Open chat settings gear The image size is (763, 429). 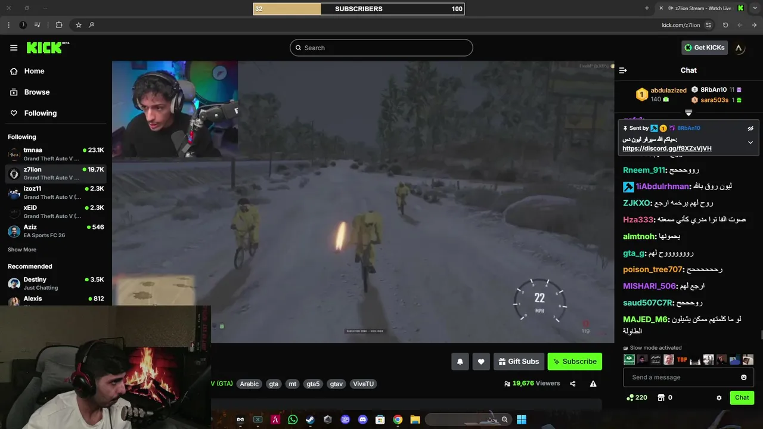click(719, 397)
